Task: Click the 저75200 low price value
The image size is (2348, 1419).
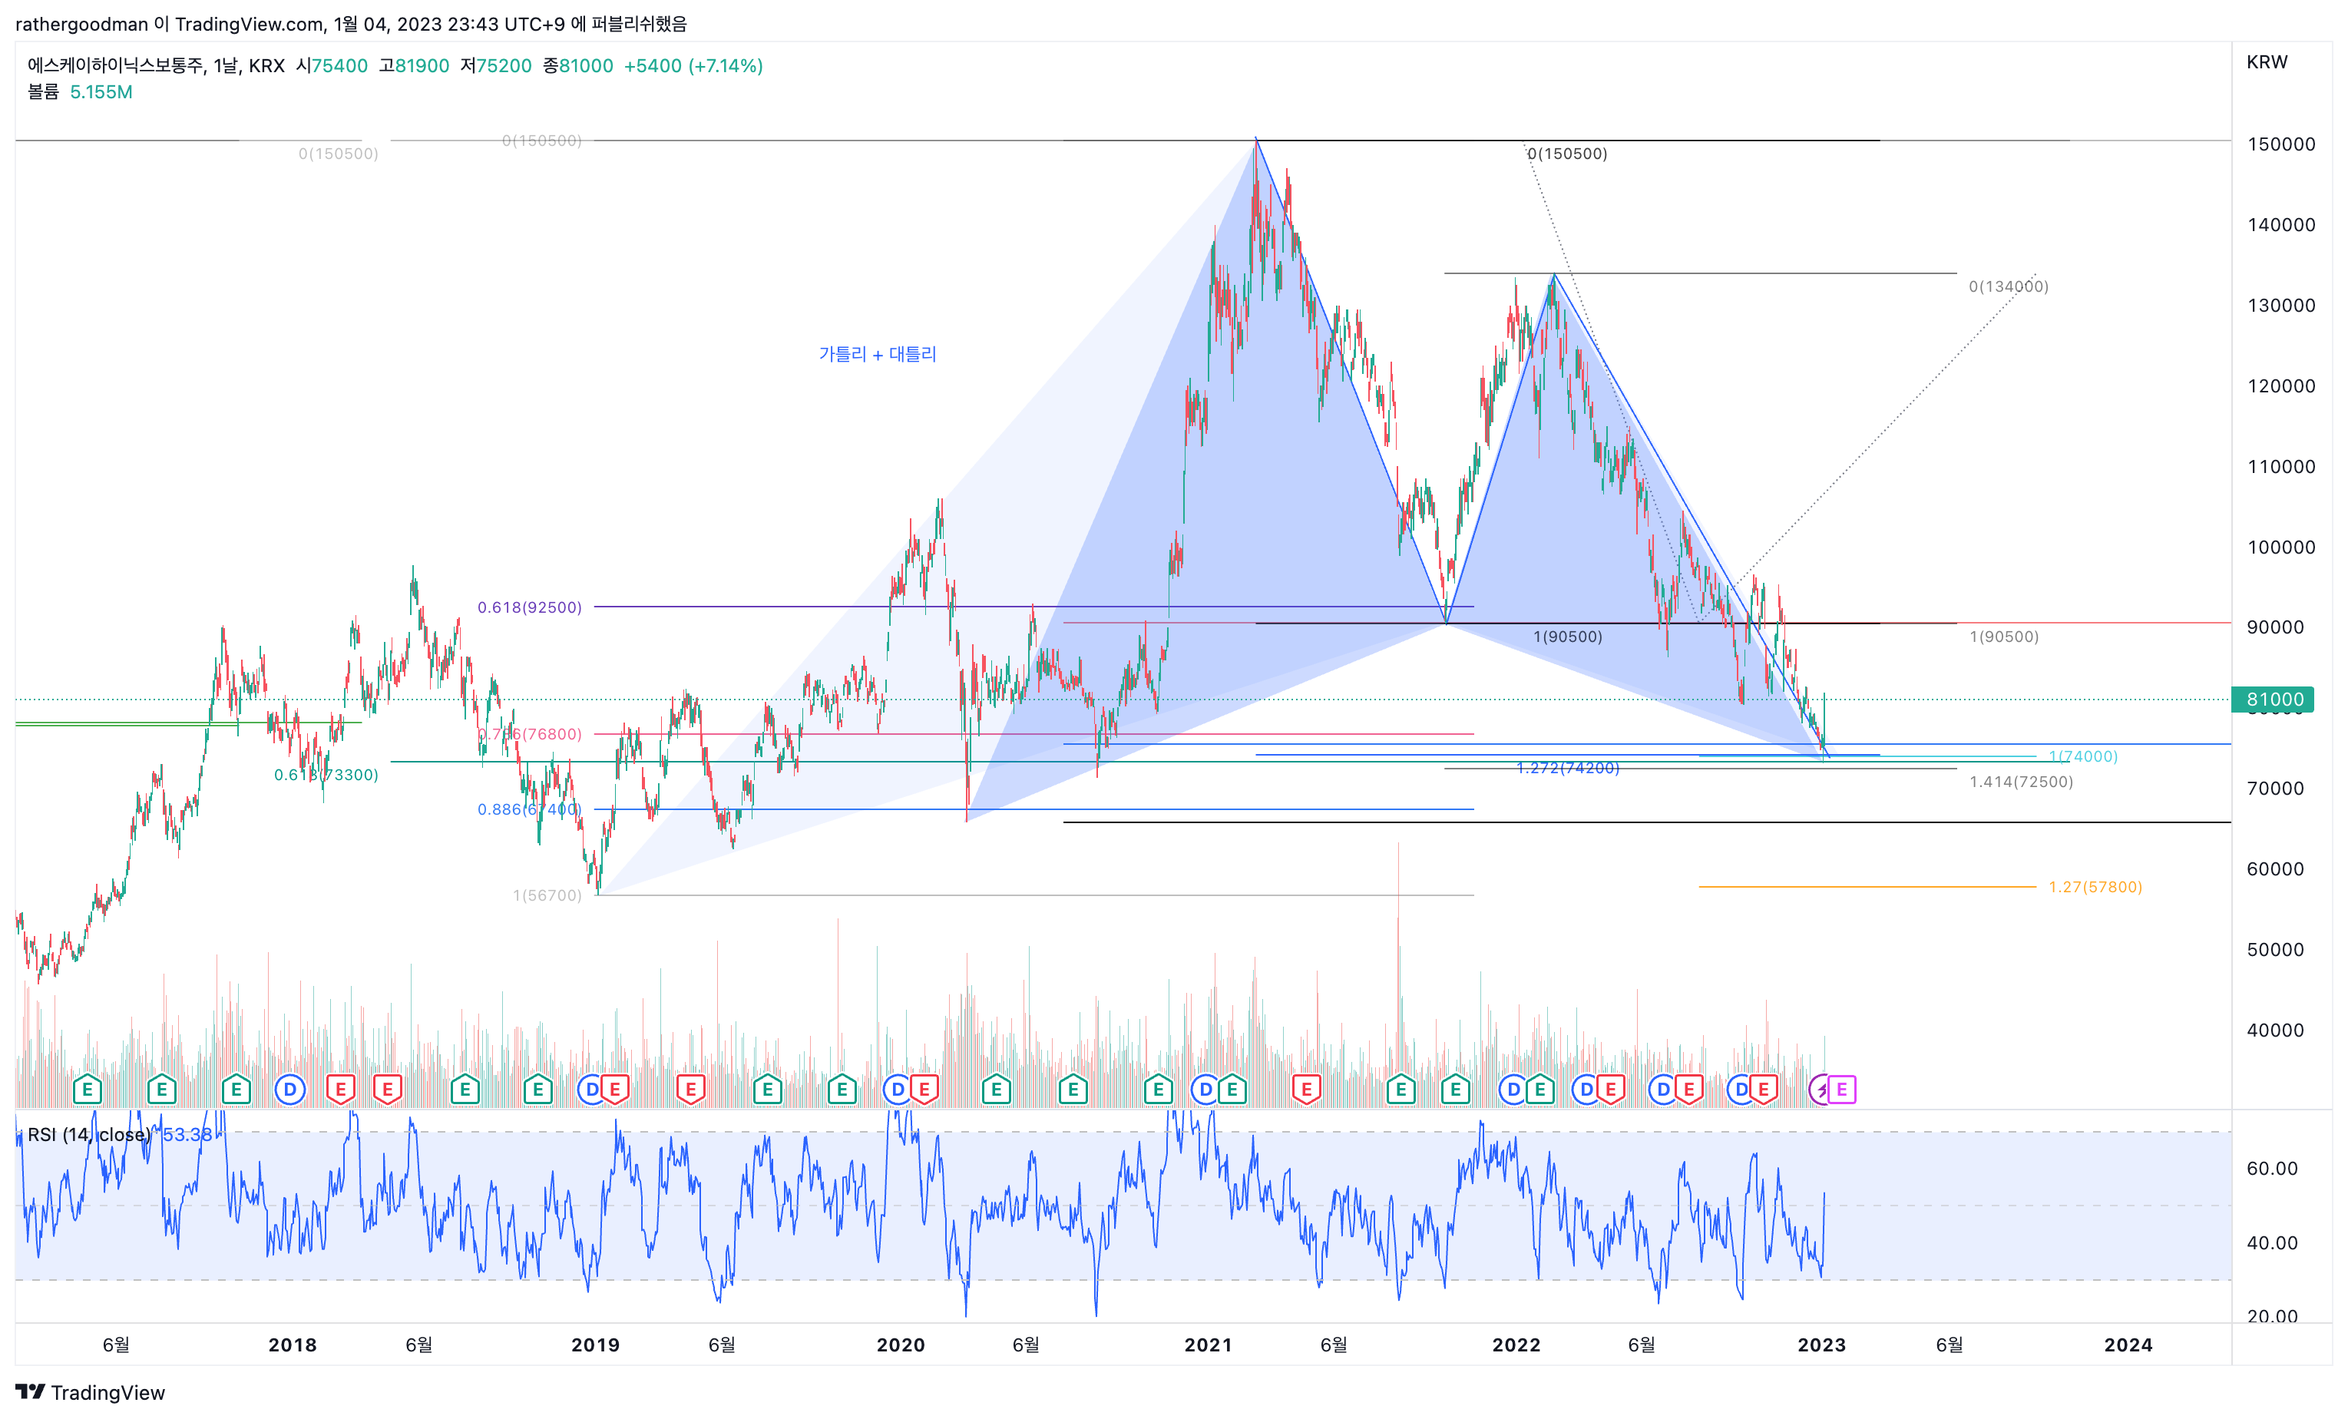Action: click(x=495, y=66)
